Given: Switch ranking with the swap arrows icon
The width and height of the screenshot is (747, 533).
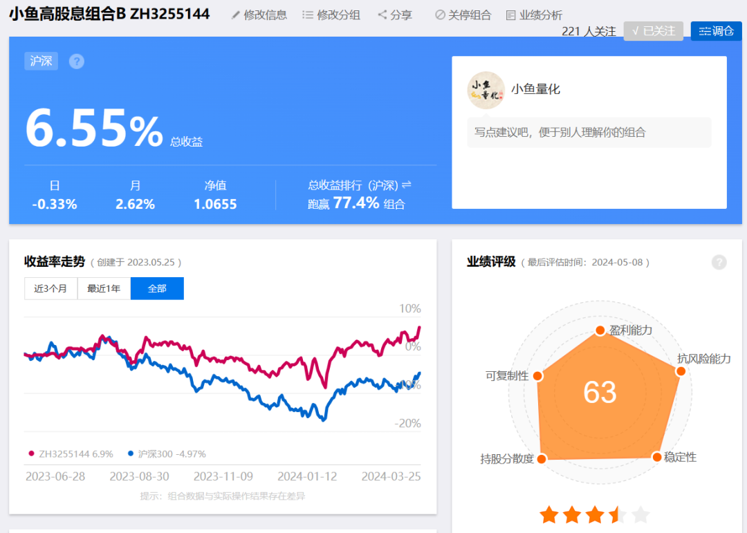Looking at the screenshot, I should tap(407, 185).
